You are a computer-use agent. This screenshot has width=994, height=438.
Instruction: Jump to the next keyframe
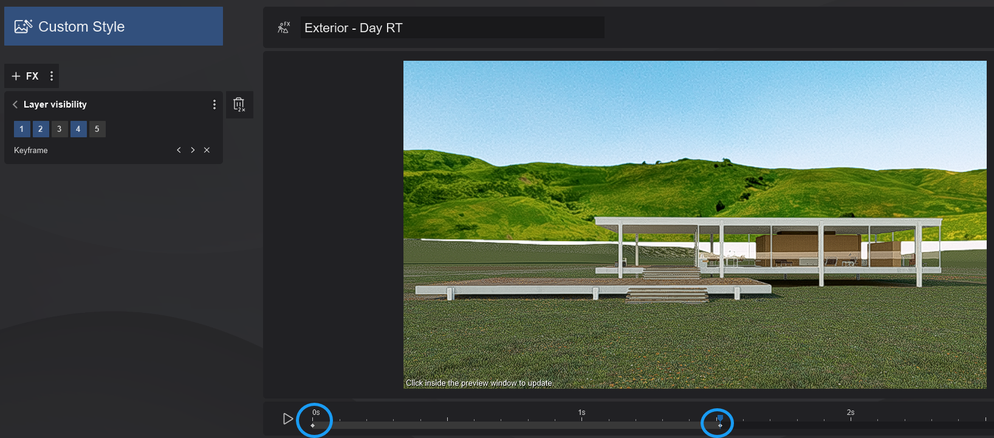193,150
